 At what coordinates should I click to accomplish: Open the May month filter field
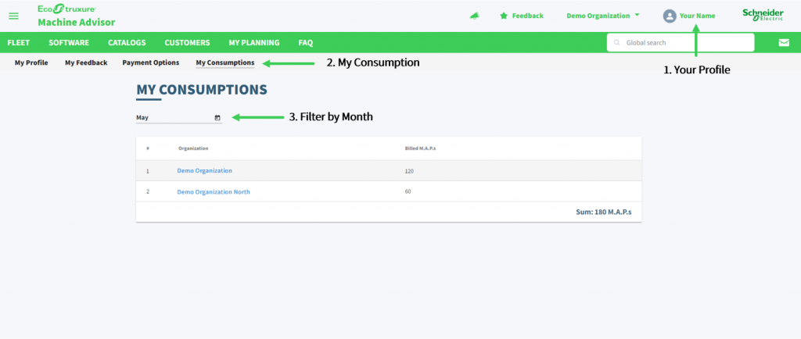point(179,118)
